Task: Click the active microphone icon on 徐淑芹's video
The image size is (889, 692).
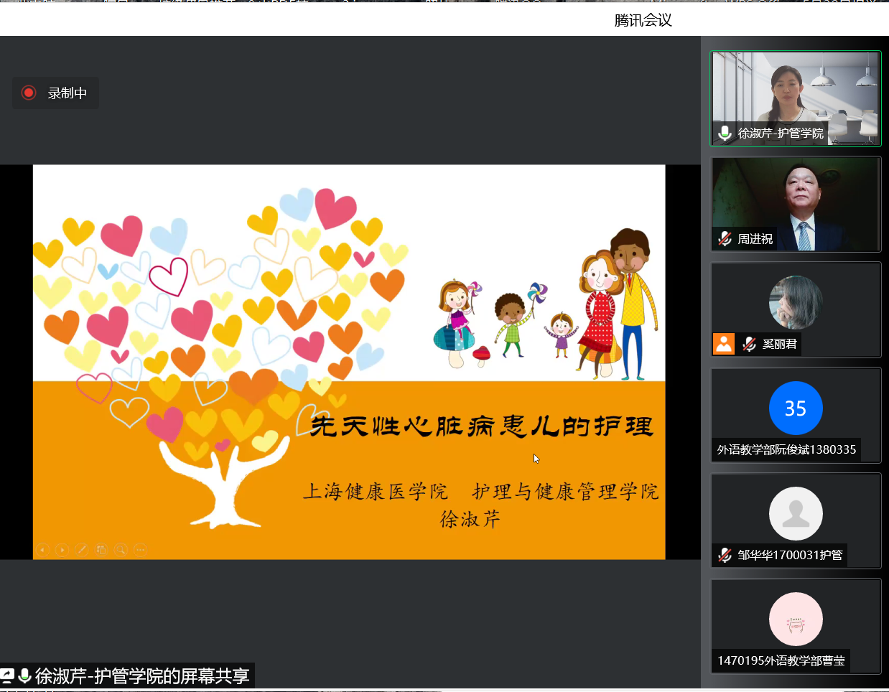Action: coord(725,133)
